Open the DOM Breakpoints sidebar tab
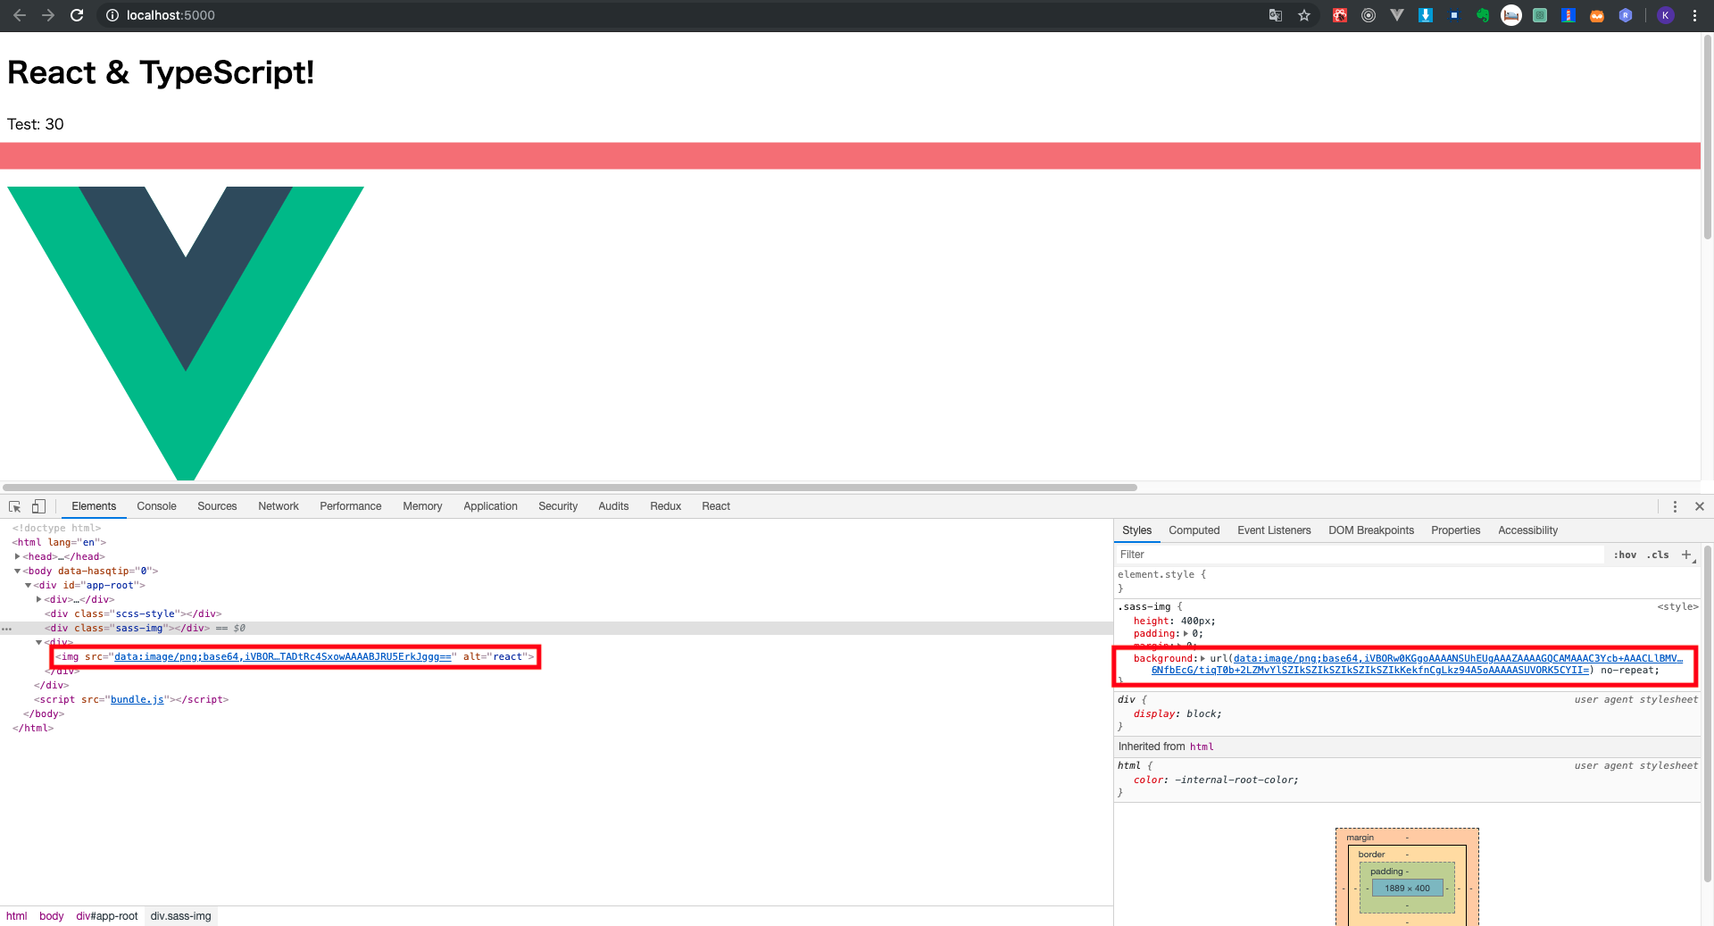 click(1371, 530)
